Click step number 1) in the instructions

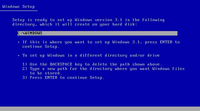[25, 64]
